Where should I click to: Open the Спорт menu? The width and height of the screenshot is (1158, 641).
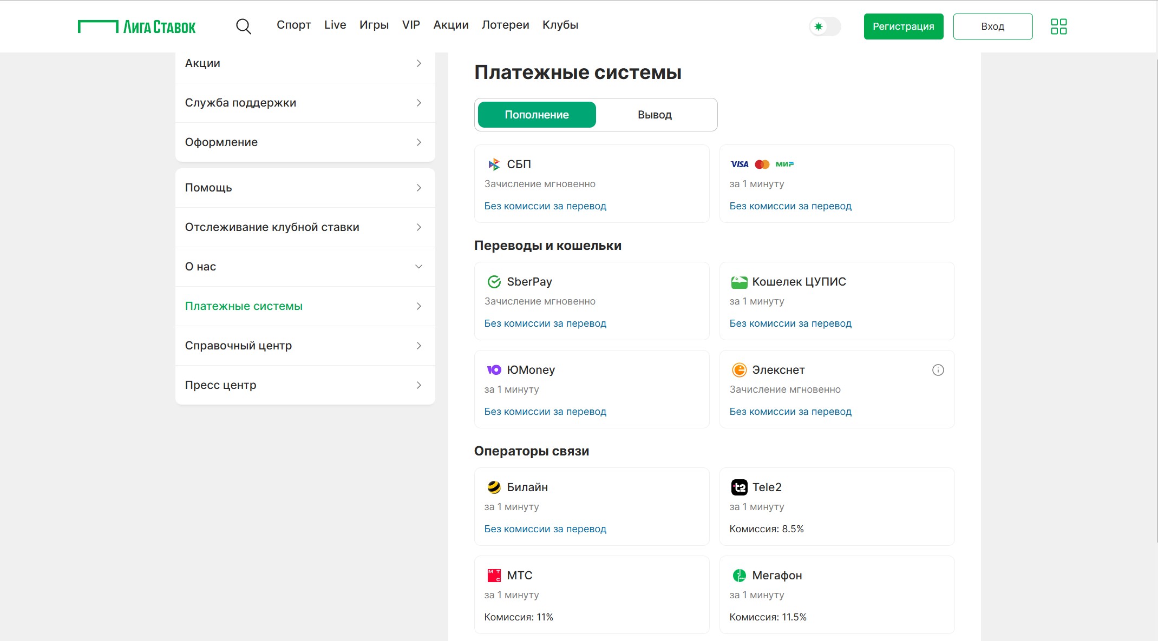(x=293, y=25)
